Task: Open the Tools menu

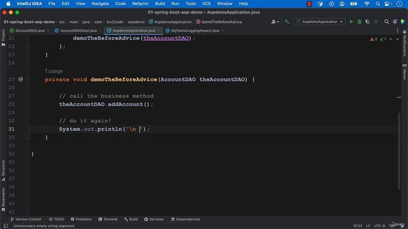Action: (191, 4)
